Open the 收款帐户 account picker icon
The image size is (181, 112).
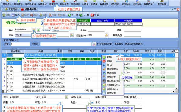pyautogui.click(x=106, y=35)
